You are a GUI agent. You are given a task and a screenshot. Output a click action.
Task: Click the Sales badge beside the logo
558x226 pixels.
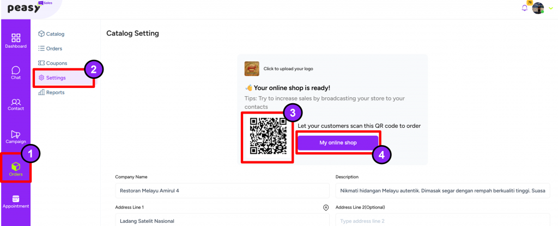tap(46, 3)
